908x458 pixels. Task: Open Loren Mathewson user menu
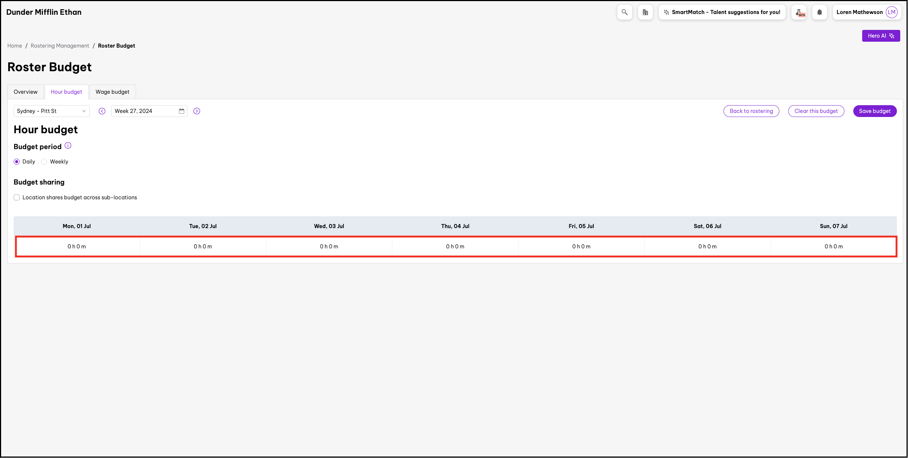tap(866, 12)
